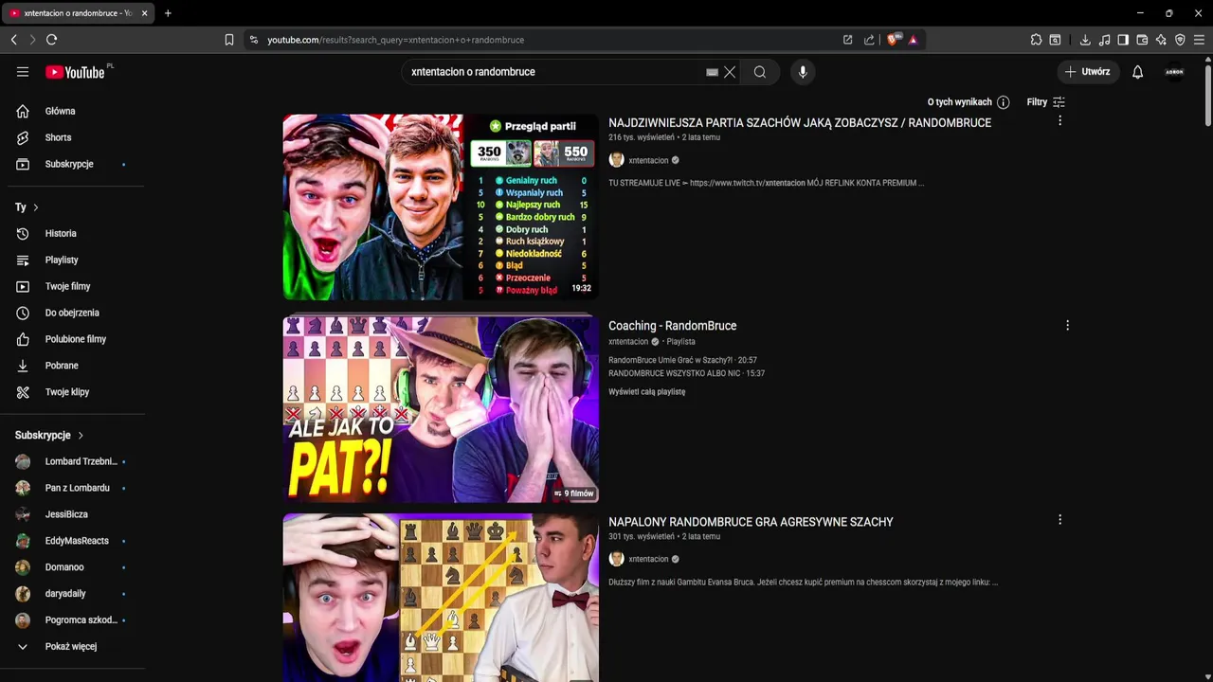Open more options for NAPALONY RANDOMBRUCE video
Image resolution: width=1213 pixels, height=682 pixels.
[x=1059, y=519]
